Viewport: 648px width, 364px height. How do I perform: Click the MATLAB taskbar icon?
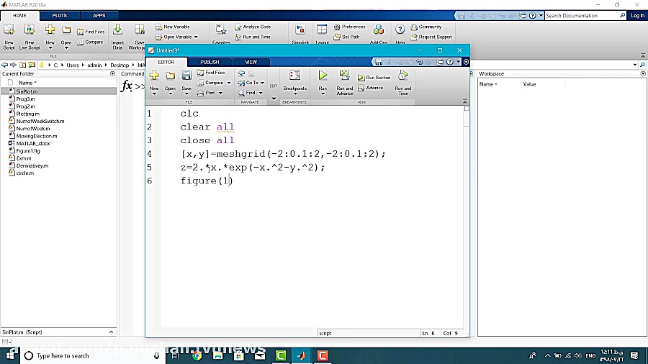301,355
